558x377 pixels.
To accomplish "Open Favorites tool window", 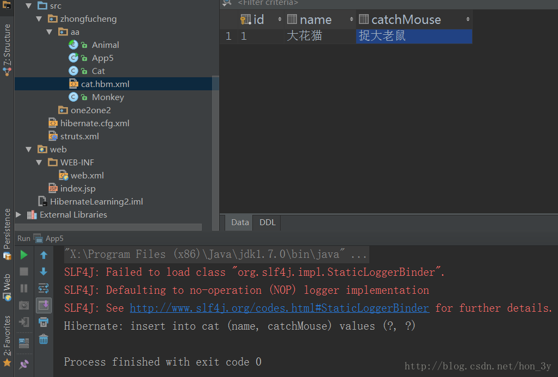I will (x=7, y=341).
